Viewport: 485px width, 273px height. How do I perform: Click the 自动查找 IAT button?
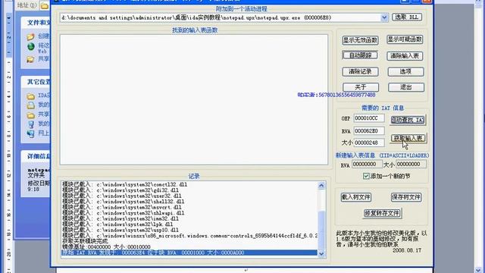click(408, 120)
